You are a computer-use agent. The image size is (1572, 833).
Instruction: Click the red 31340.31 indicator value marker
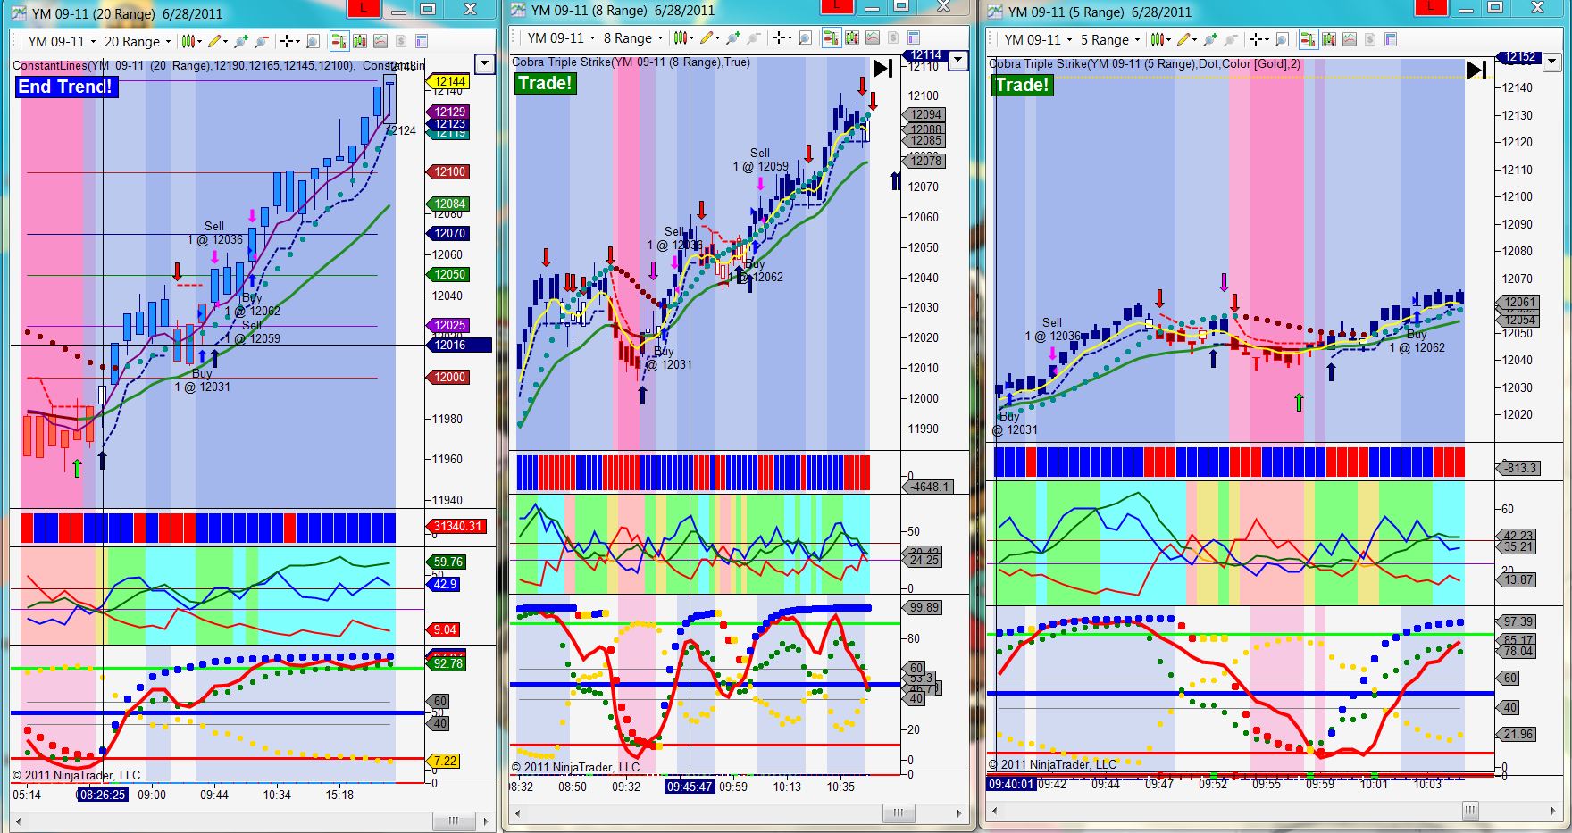(x=457, y=526)
